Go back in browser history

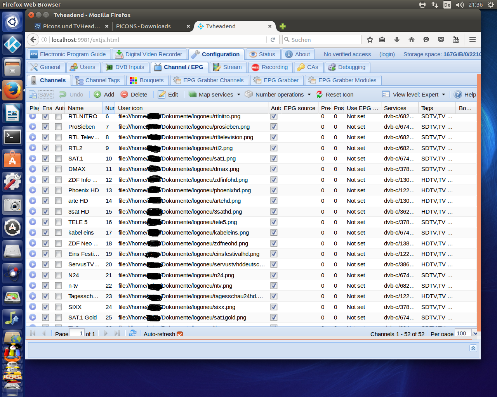[33, 40]
